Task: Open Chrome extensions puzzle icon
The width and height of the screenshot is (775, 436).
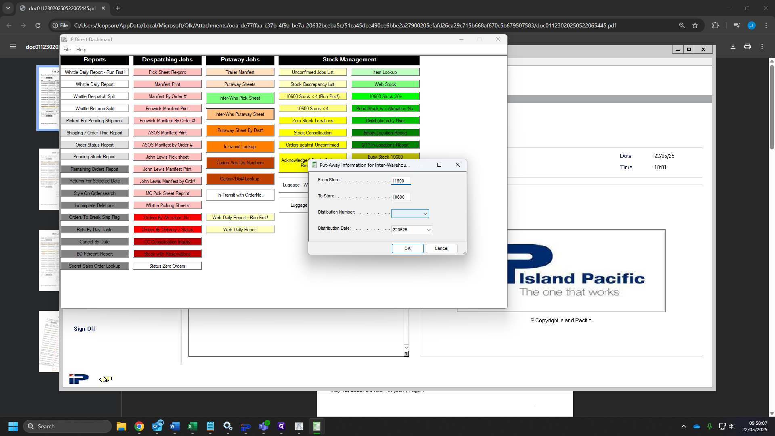Action: 715,25
